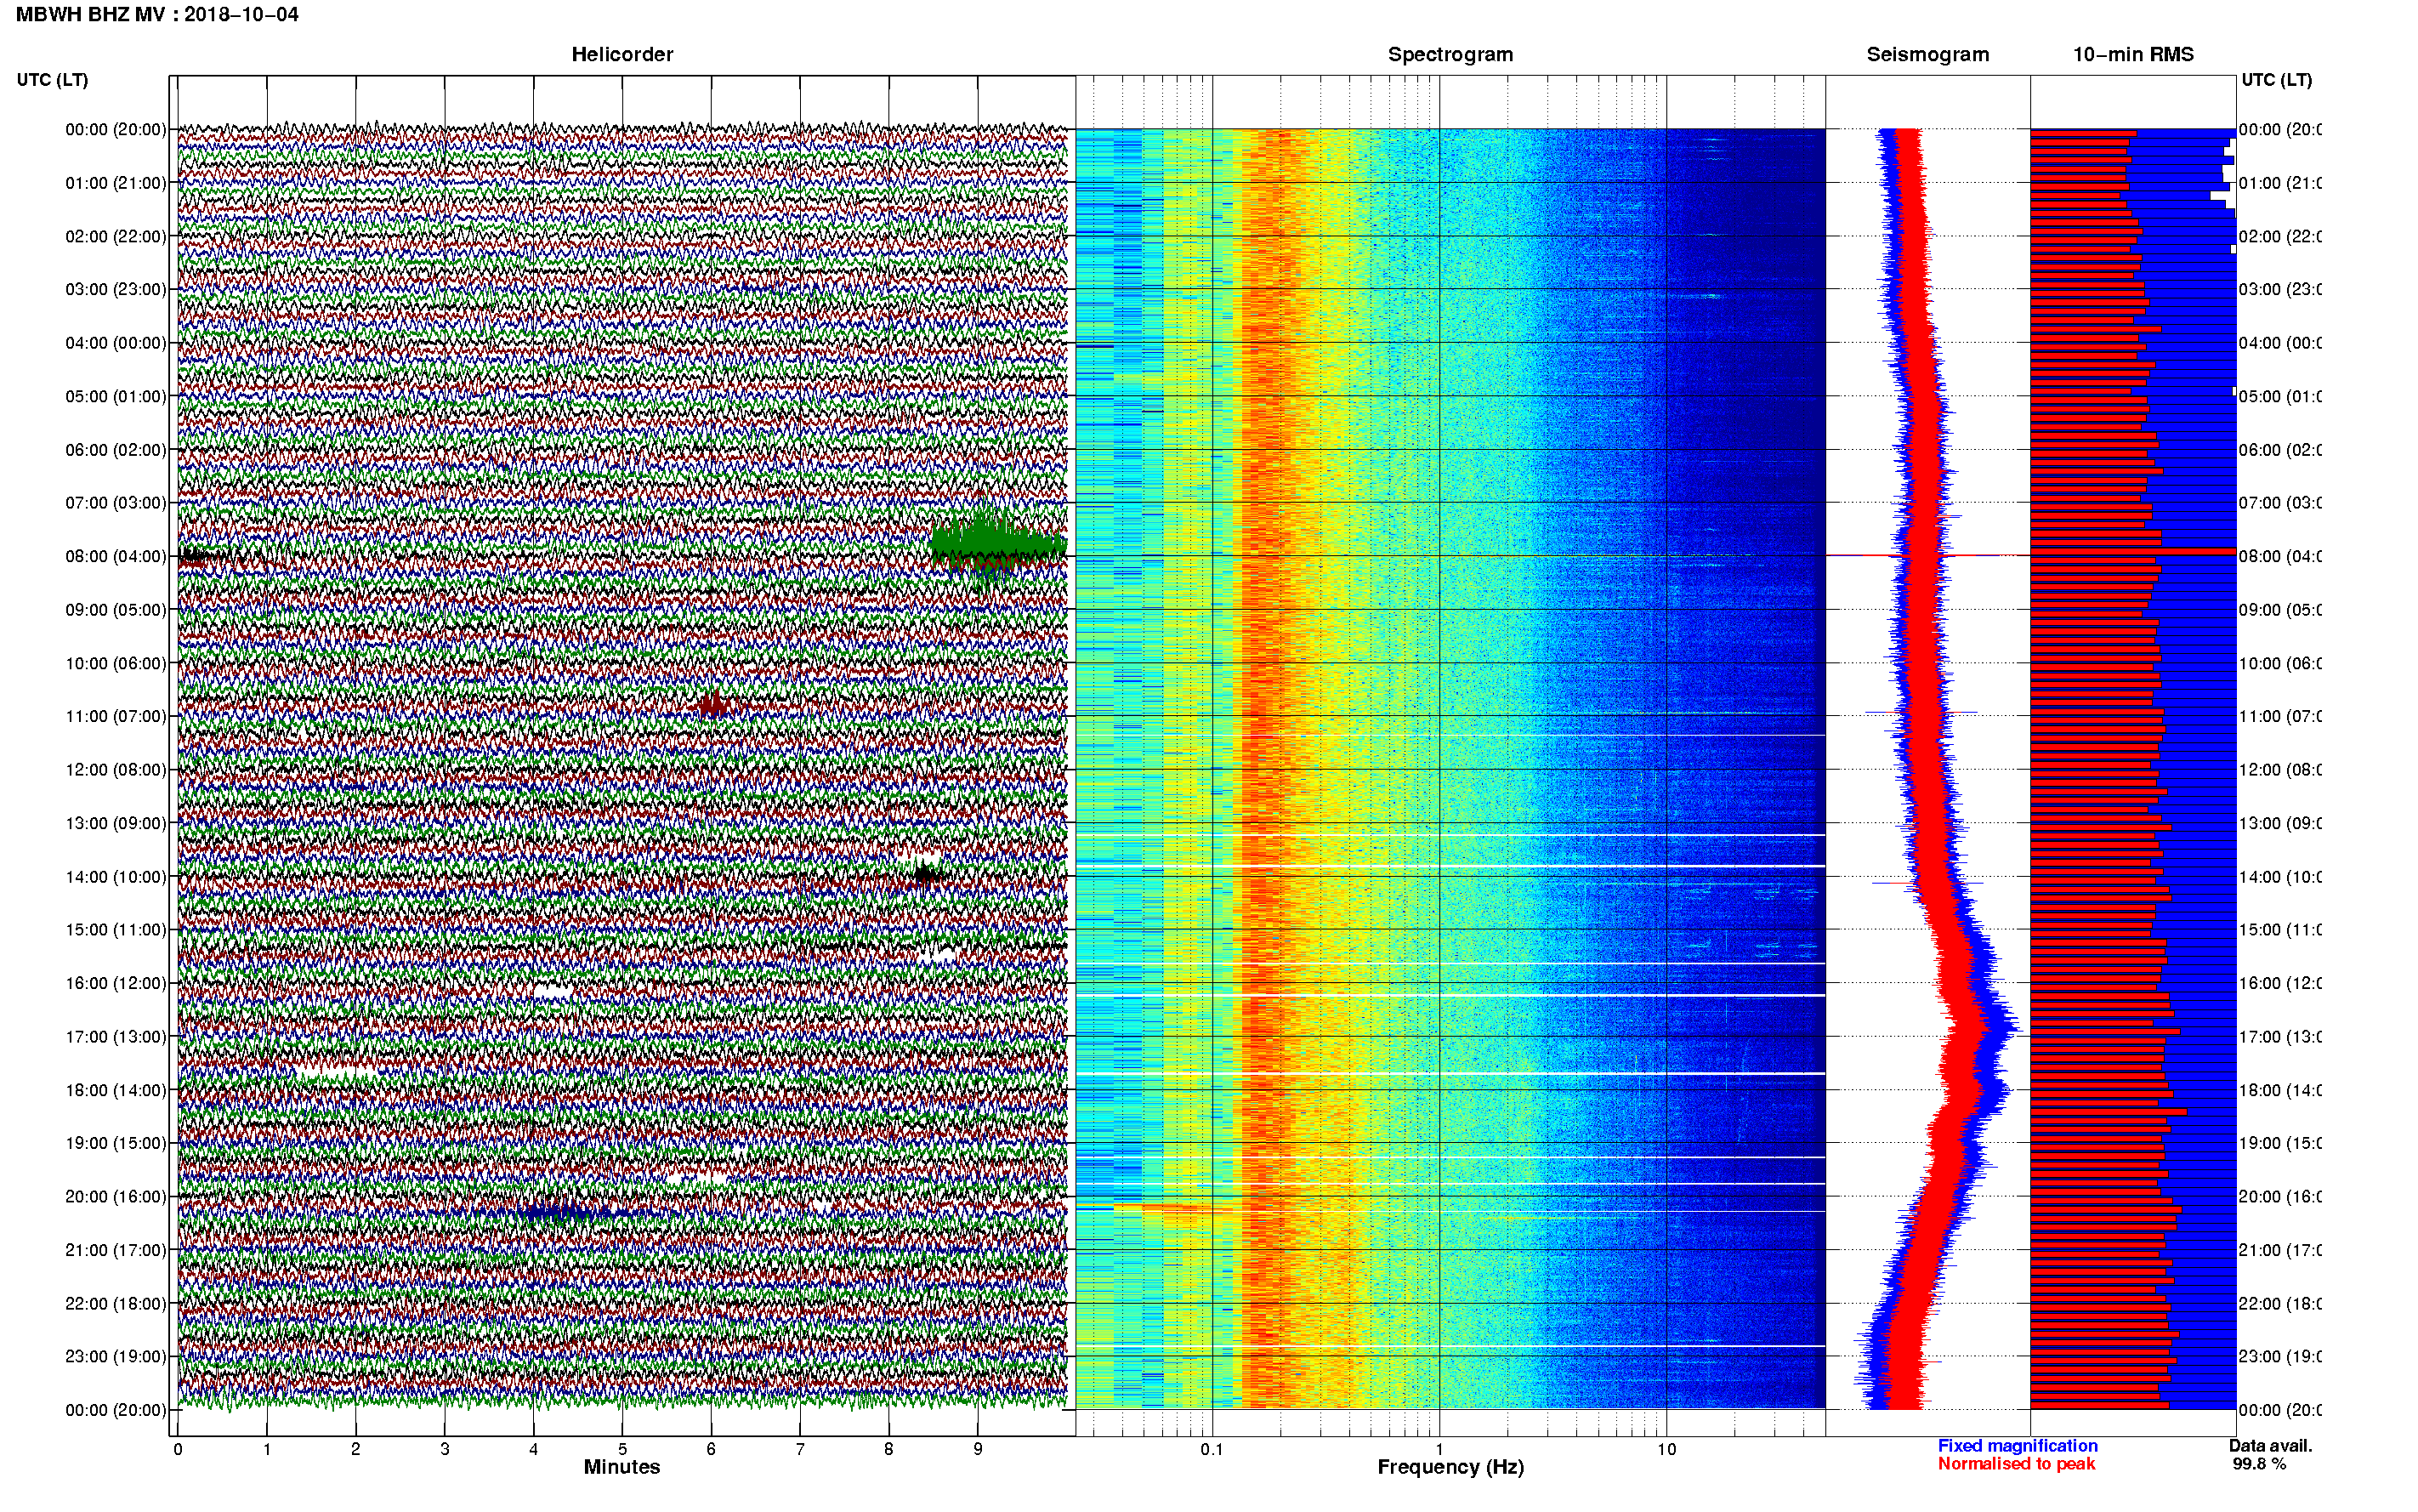Screen dimensions: 2418x1512
Task: Click left time label '17:00 (13:00)'
Action: tap(116, 1037)
